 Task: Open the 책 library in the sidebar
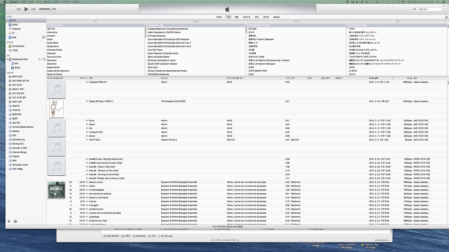pos(13,33)
